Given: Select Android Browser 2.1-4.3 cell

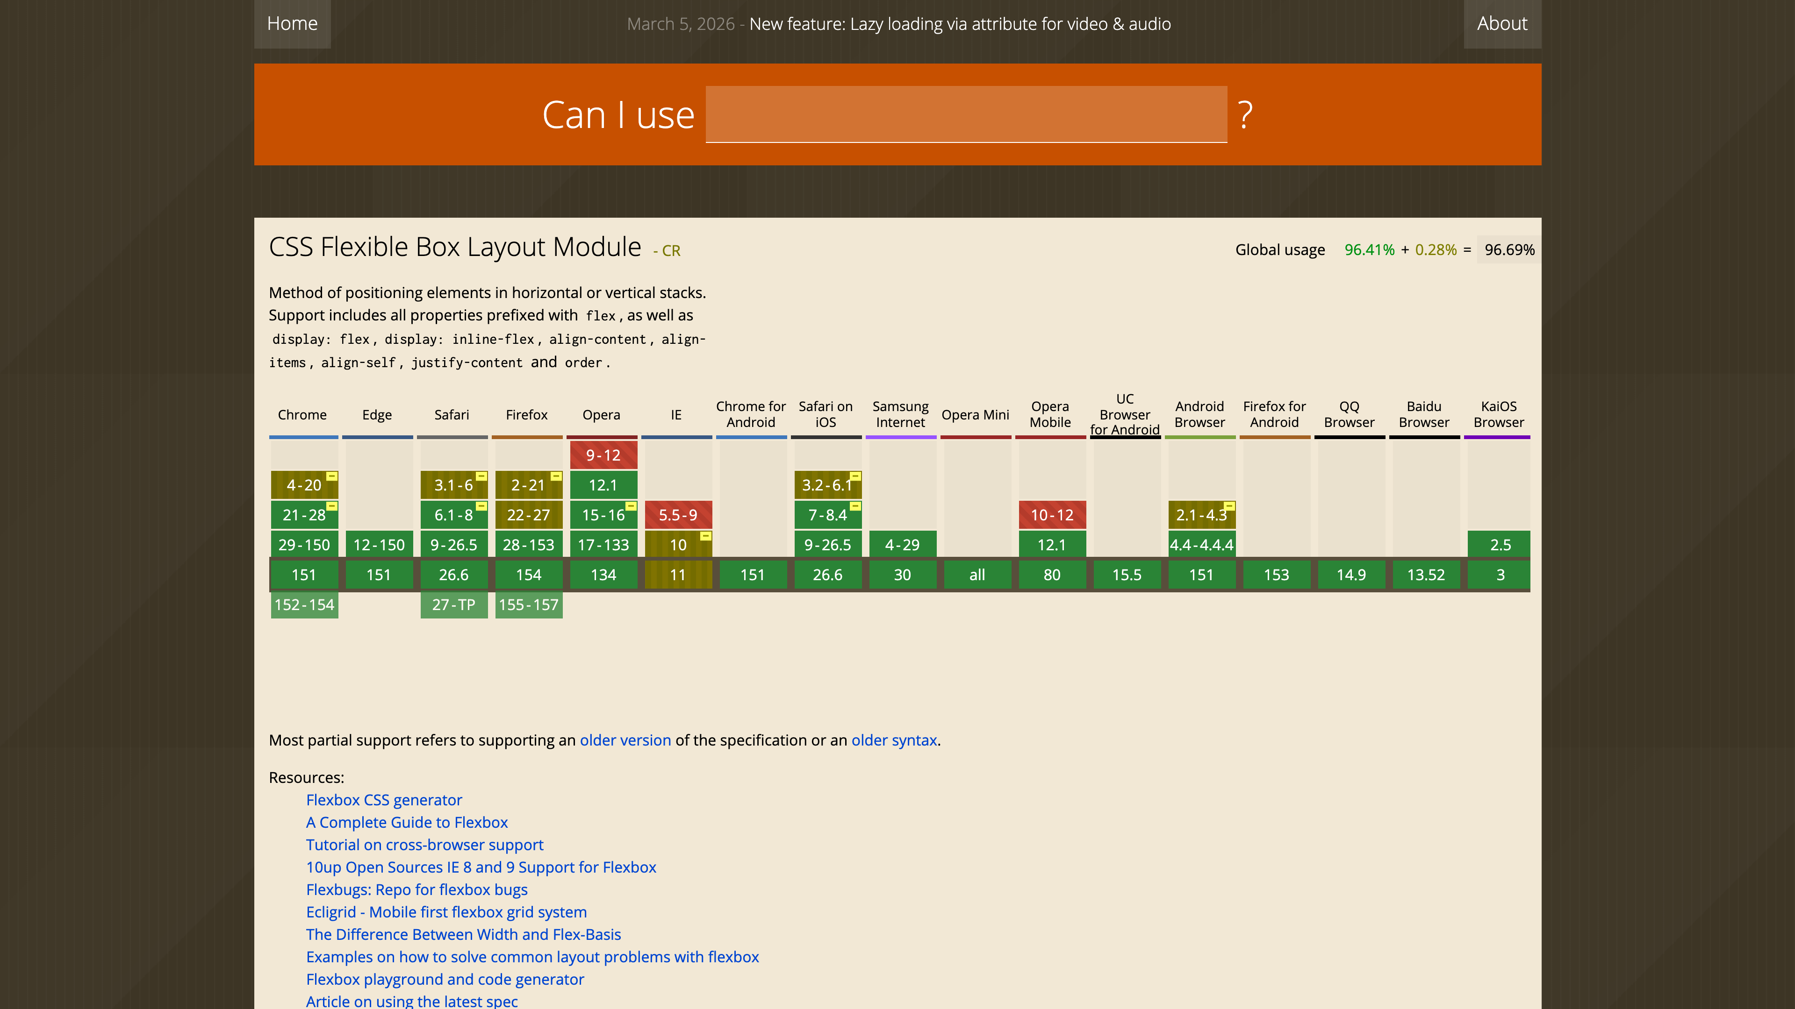Looking at the screenshot, I should coord(1201,515).
